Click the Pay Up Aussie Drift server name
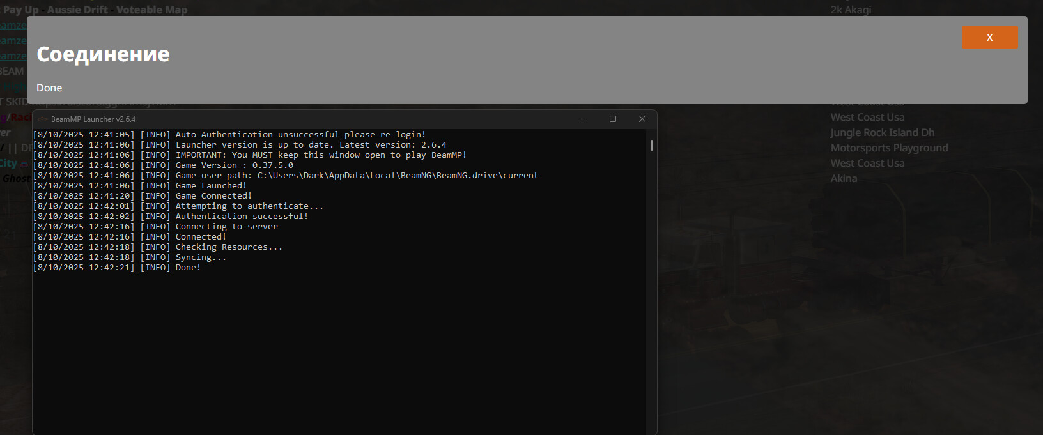Image resolution: width=1043 pixels, height=435 pixels. (x=96, y=10)
